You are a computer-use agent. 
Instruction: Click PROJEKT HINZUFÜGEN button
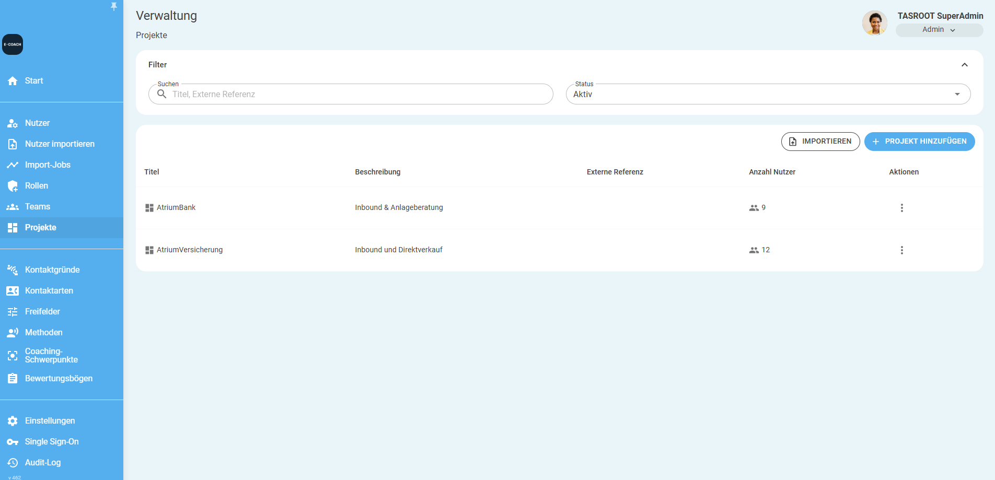coord(920,142)
